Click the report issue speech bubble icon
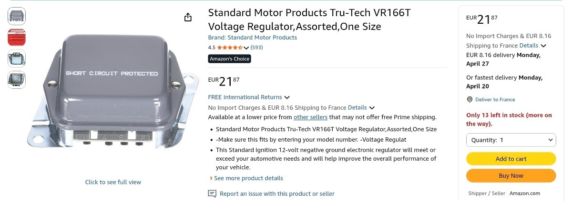 point(212,193)
